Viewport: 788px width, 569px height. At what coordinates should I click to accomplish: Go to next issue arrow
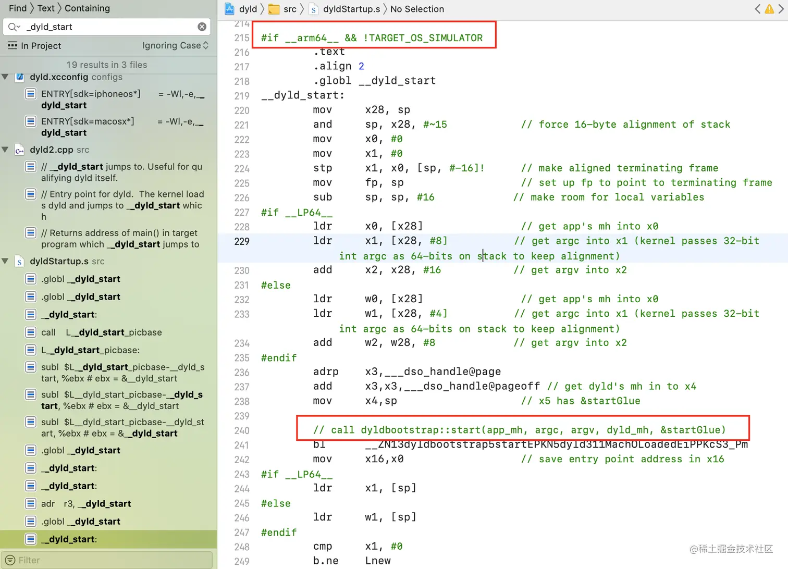pos(781,9)
